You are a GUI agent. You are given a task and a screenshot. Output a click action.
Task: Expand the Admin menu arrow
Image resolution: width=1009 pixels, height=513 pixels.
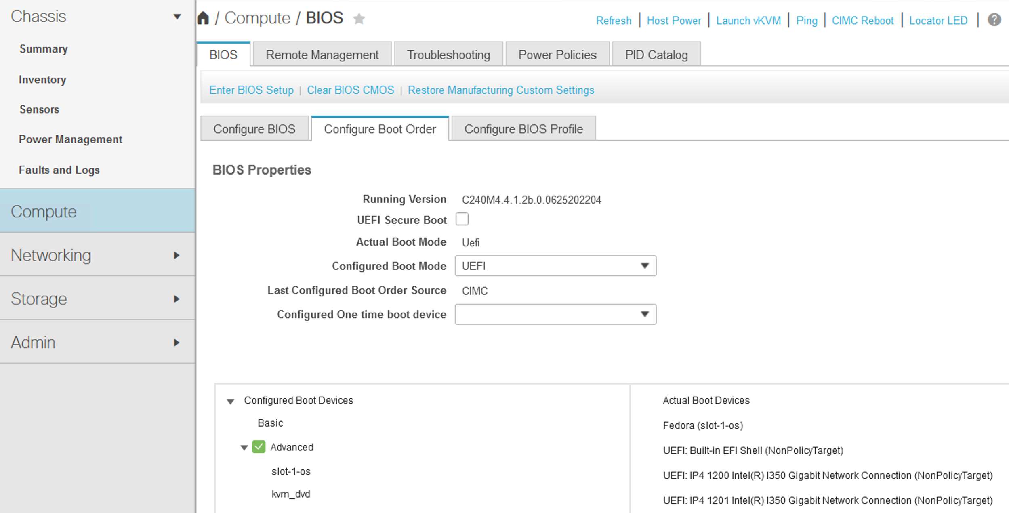coord(177,343)
